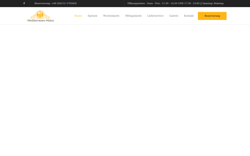The width and height of the screenshot is (250, 156).
Task: Click the 17:30 - 23:00 evening hours
Action: pyautogui.click(x=192, y=3)
